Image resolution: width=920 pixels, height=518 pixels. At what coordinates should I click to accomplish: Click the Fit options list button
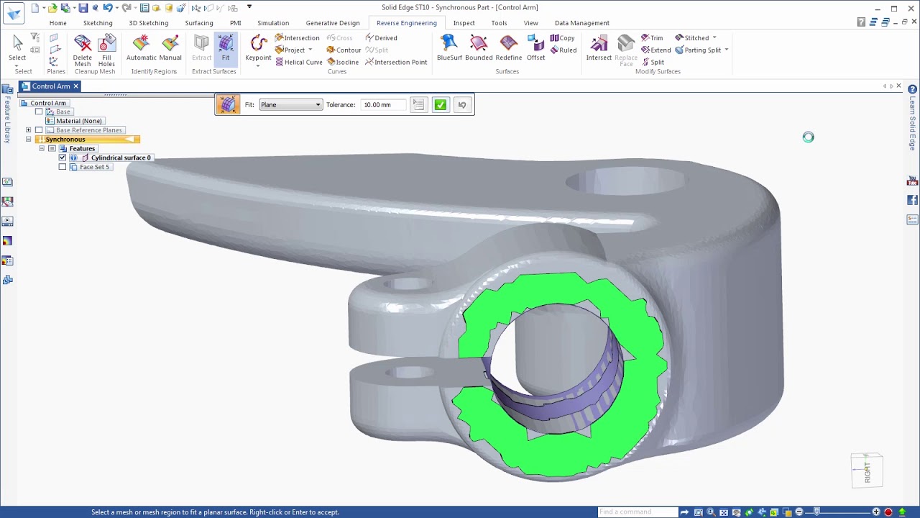pos(418,105)
